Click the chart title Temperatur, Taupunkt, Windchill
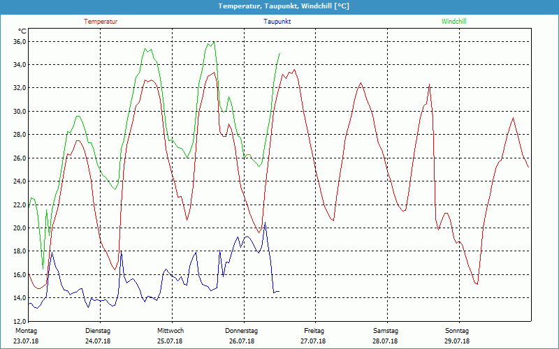The height and width of the screenshot is (349, 559). coord(284,6)
